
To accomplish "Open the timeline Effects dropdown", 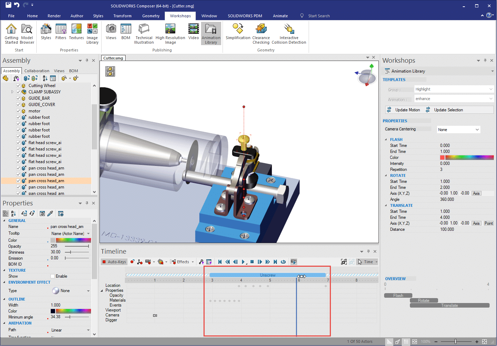I will (x=182, y=262).
